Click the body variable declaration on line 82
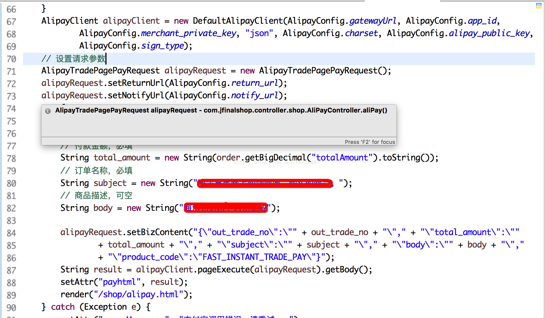This screenshot has height=318, width=545. 103,208
